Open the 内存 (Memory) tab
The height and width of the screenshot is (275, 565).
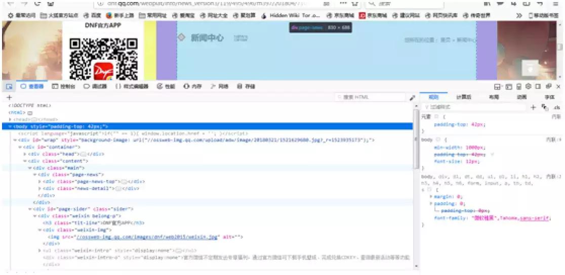tap(192, 86)
